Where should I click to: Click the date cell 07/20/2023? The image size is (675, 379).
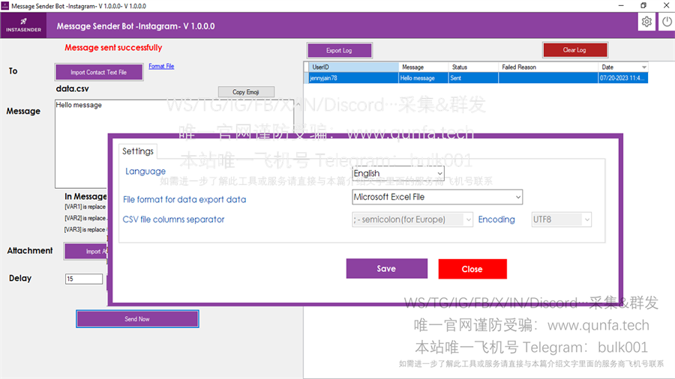[x=623, y=78]
